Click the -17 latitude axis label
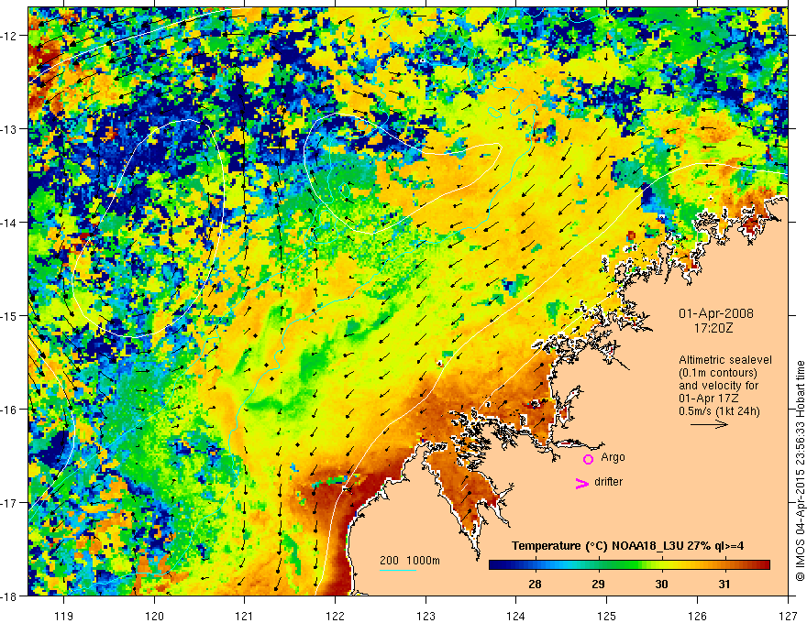 (x=9, y=503)
